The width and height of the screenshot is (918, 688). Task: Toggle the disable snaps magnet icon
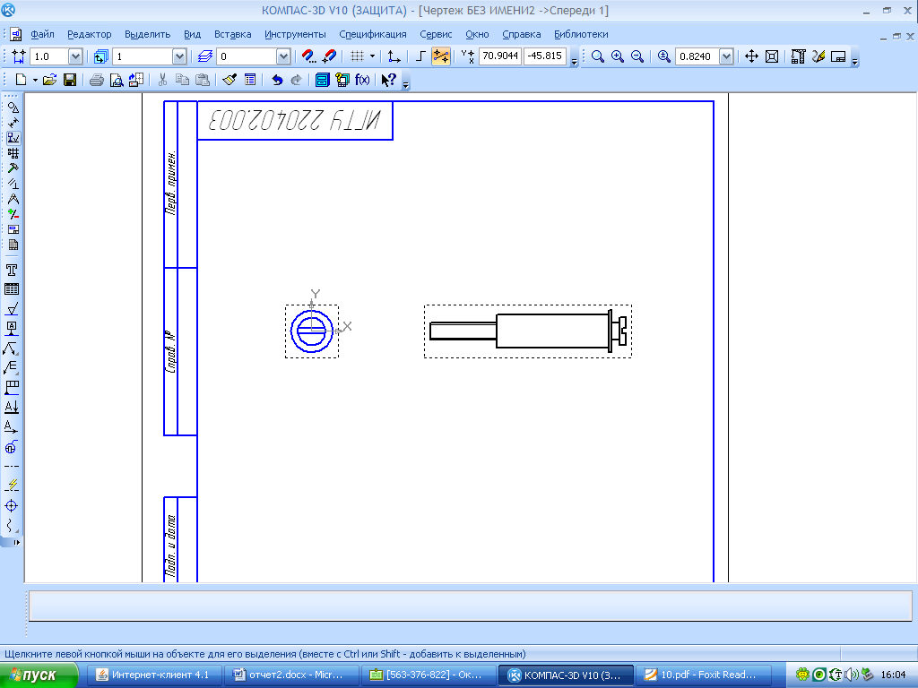click(x=329, y=56)
